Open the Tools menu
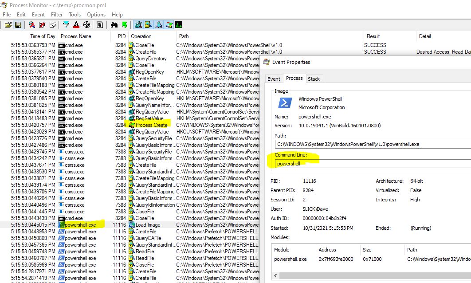Screen dimensions: 471x283 tap(75, 15)
